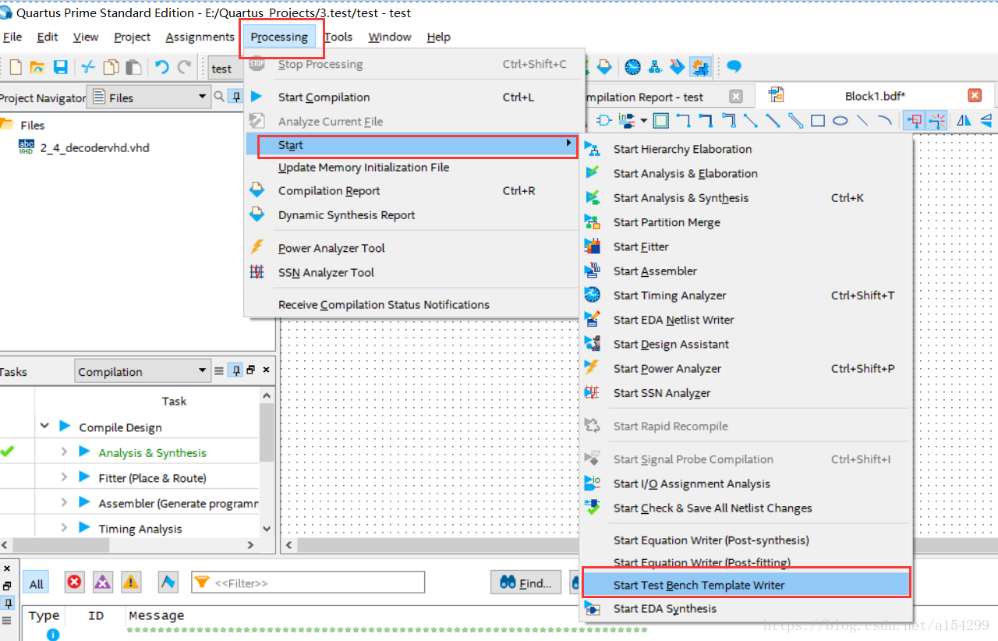This screenshot has height=641, width=998.
Task: Toggle the Messages panel pin button
Action: click(x=7, y=603)
